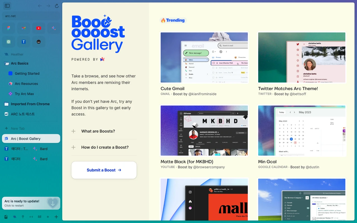Click the Matte Black (for MKBHD) title
This screenshot has width=357, height=223.
[187, 162]
